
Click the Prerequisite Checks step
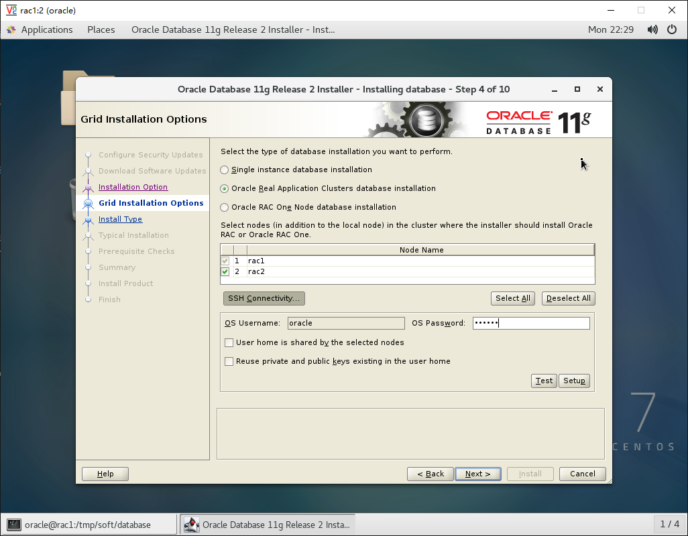(136, 251)
